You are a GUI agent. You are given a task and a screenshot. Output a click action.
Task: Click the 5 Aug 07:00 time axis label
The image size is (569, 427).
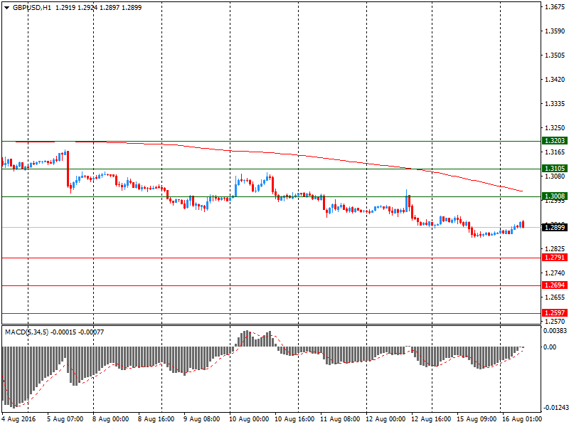point(65,419)
